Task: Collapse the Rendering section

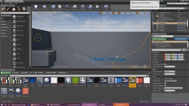Action: 152,62
